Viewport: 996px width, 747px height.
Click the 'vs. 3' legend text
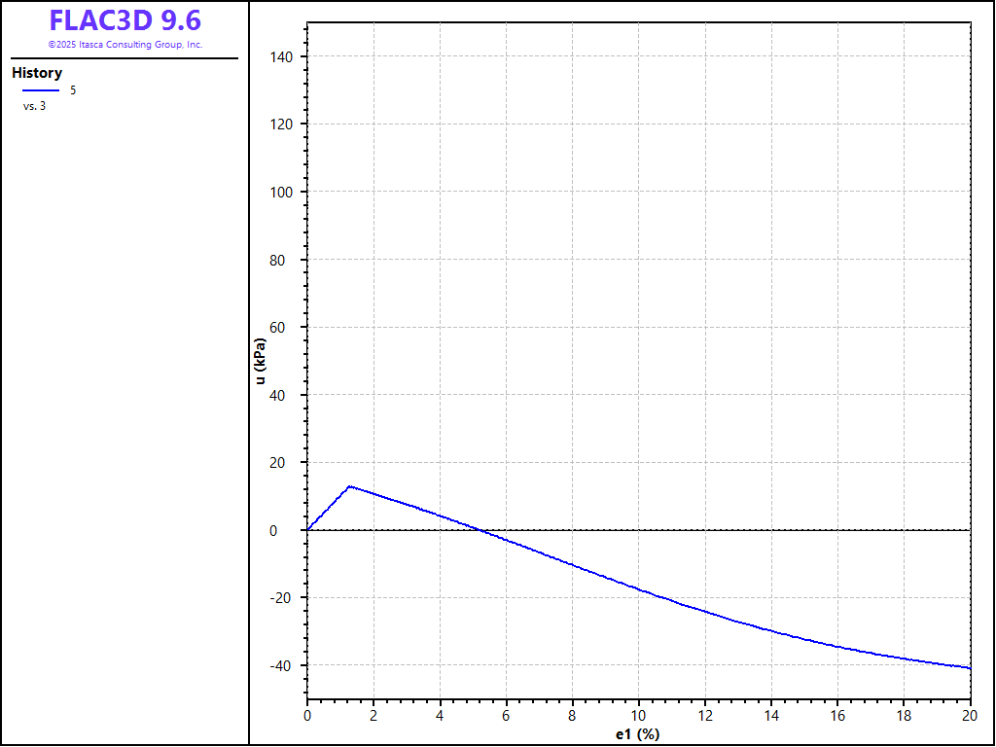point(34,106)
